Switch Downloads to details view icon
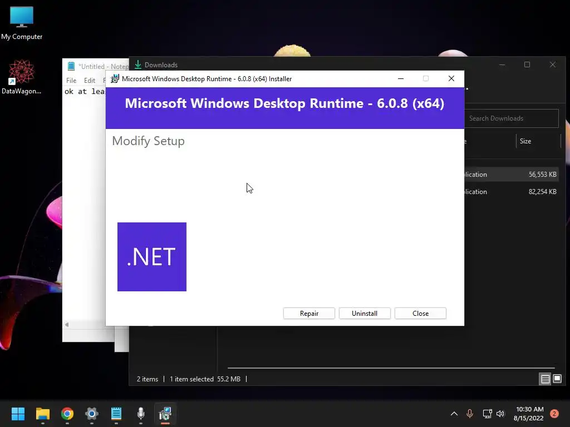 [x=545, y=379]
